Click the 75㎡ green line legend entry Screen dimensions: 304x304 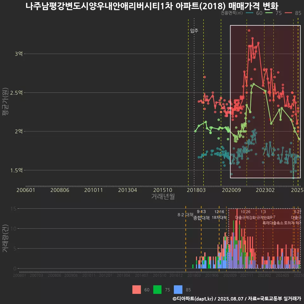(x=273, y=13)
